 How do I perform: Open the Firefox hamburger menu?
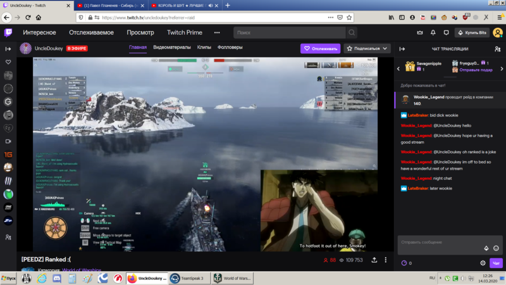tap(500, 18)
